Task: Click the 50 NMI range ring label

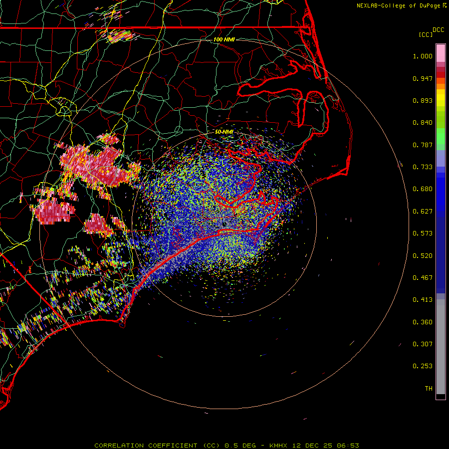Action: (224, 132)
